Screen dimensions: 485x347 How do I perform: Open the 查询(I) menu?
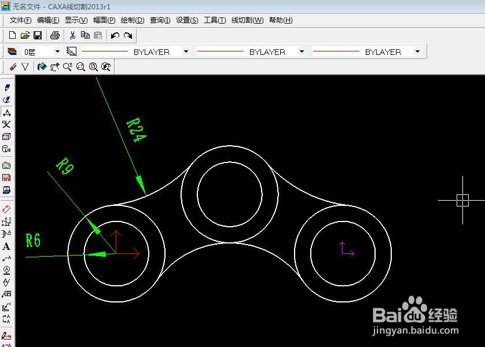(x=160, y=20)
